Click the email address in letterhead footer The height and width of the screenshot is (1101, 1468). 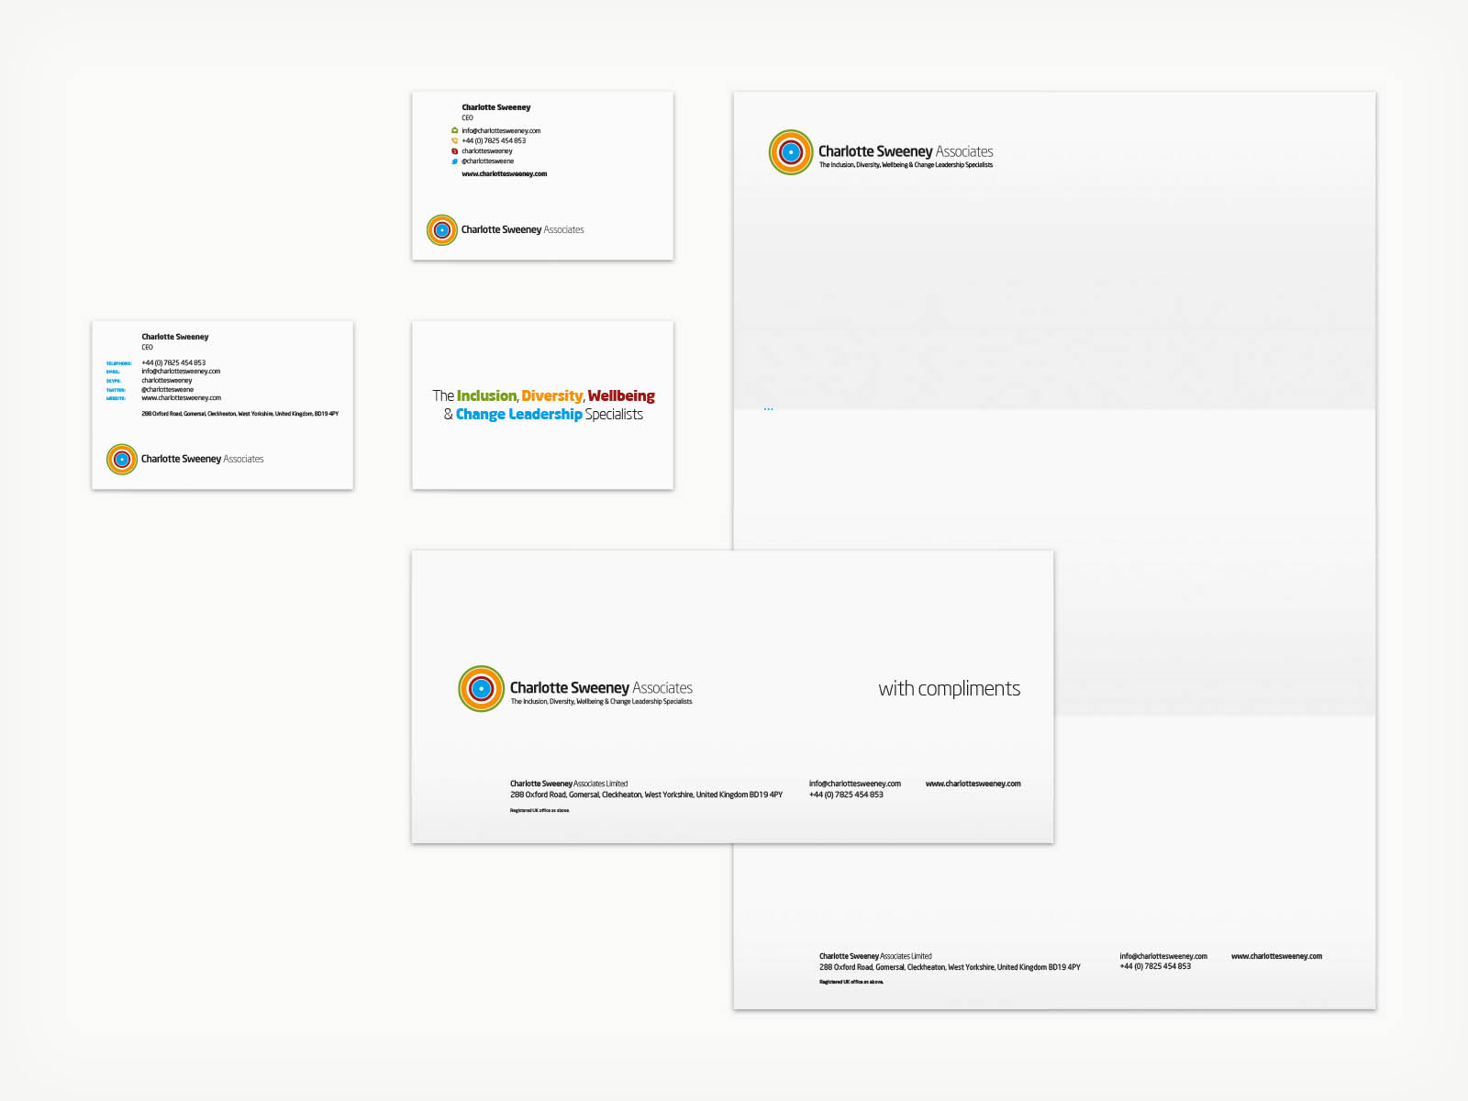click(x=1163, y=957)
